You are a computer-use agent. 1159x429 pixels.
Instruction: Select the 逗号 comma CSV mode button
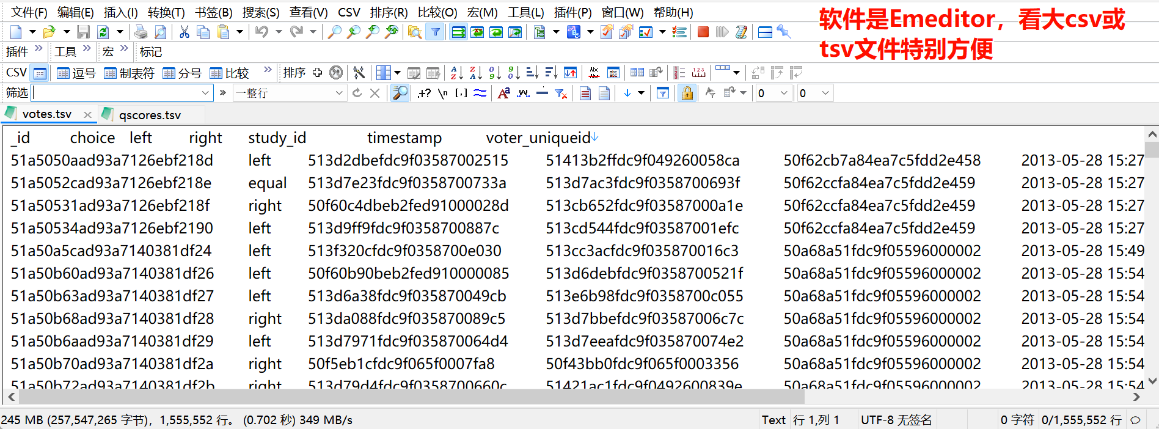76,73
